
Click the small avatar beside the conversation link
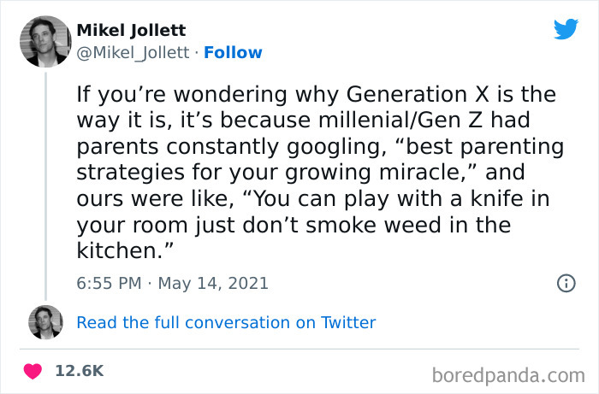click(x=45, y=322)
